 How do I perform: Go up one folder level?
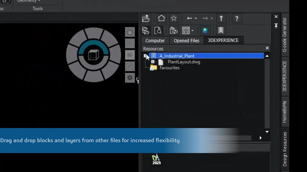[221, 18]
